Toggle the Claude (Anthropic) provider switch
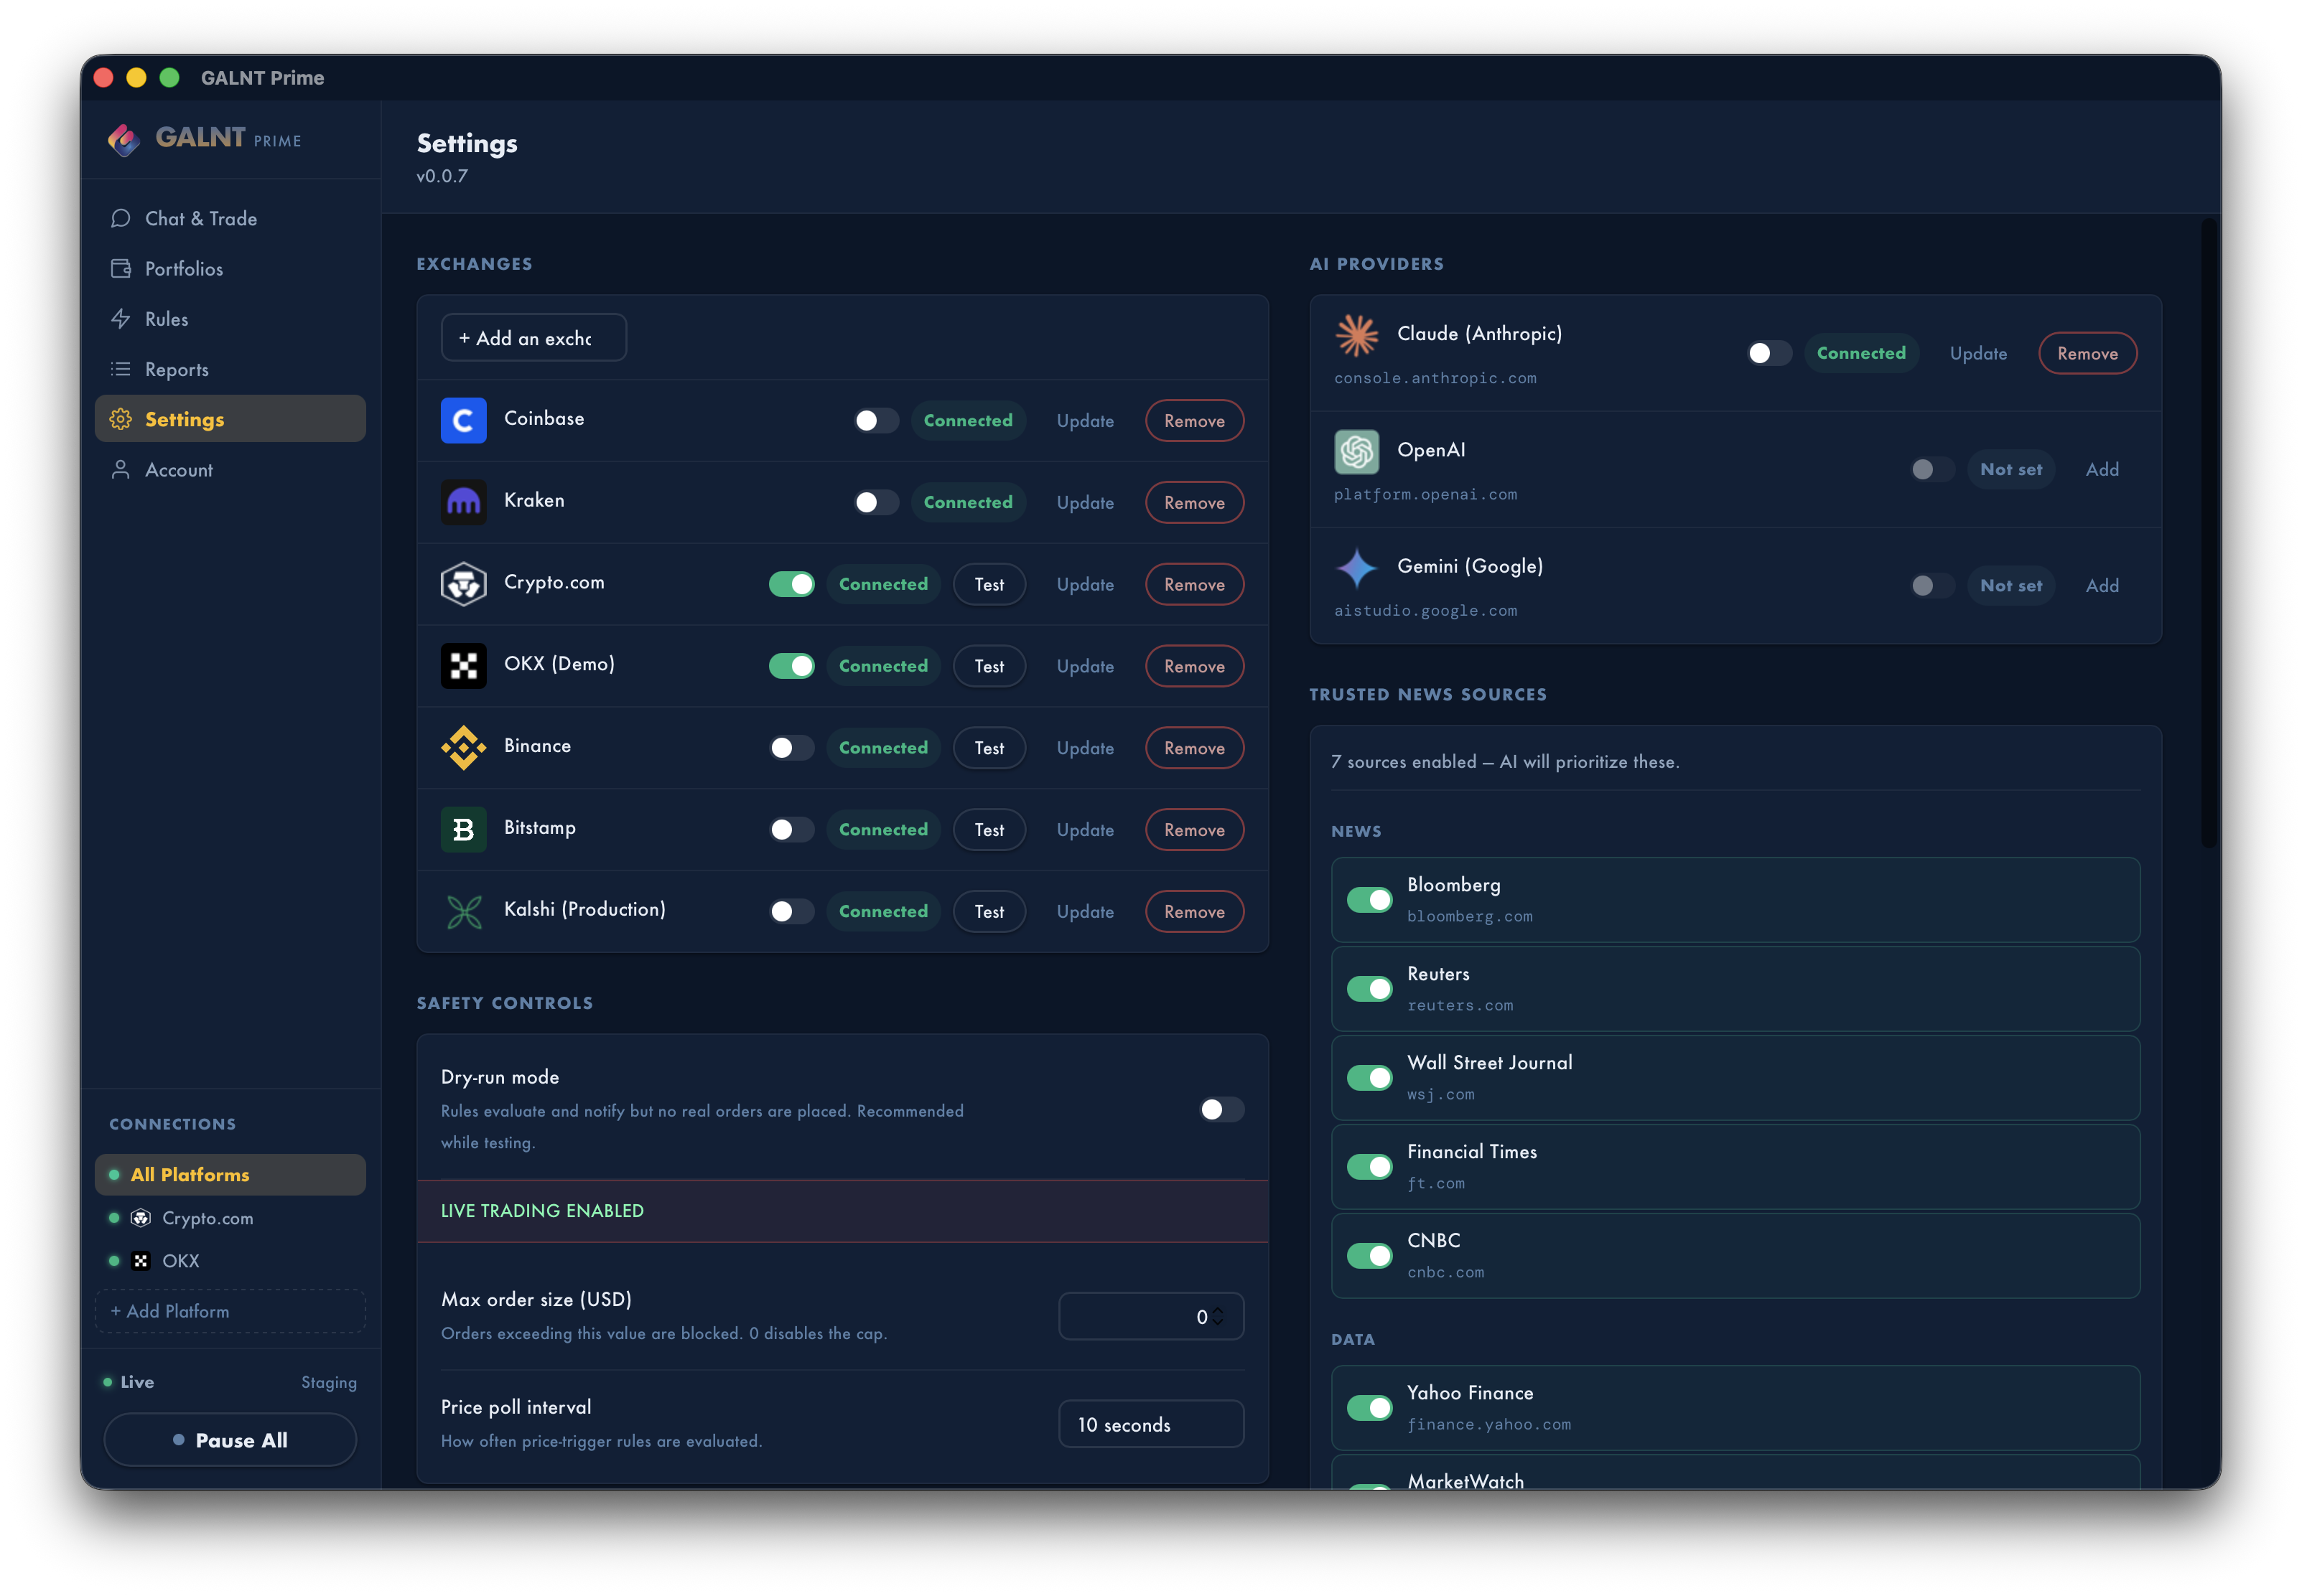The width and height of the screenshot is (2302, 1596). (x=1769, y=353)
